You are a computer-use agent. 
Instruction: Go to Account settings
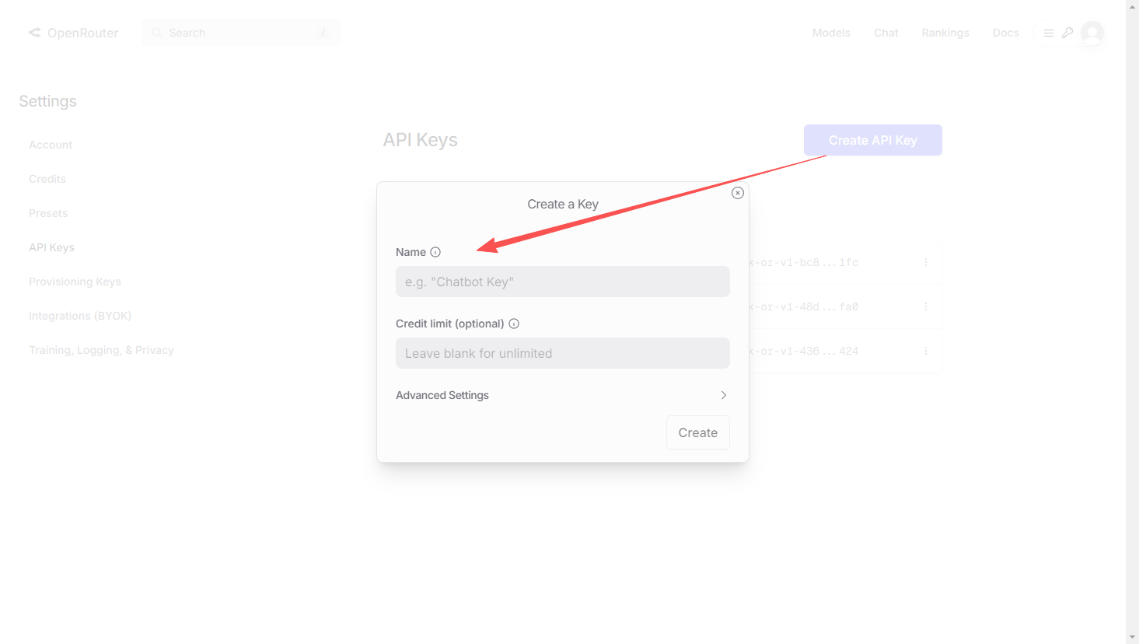click(51, 145)
